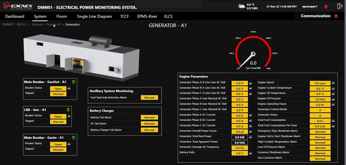The width and height of the screenshot is (346, 165).
Task: Click the red Communication status indicator
Action: click(336, 16)
